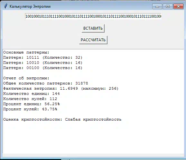Focus the binary sequence input field

coord(93,16)
